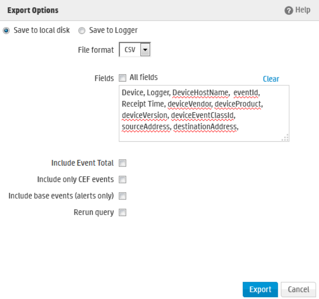This screenshot has width=319, height=299.
Task: Select the Save to local disk radio button
Action: tap(6, 30)
